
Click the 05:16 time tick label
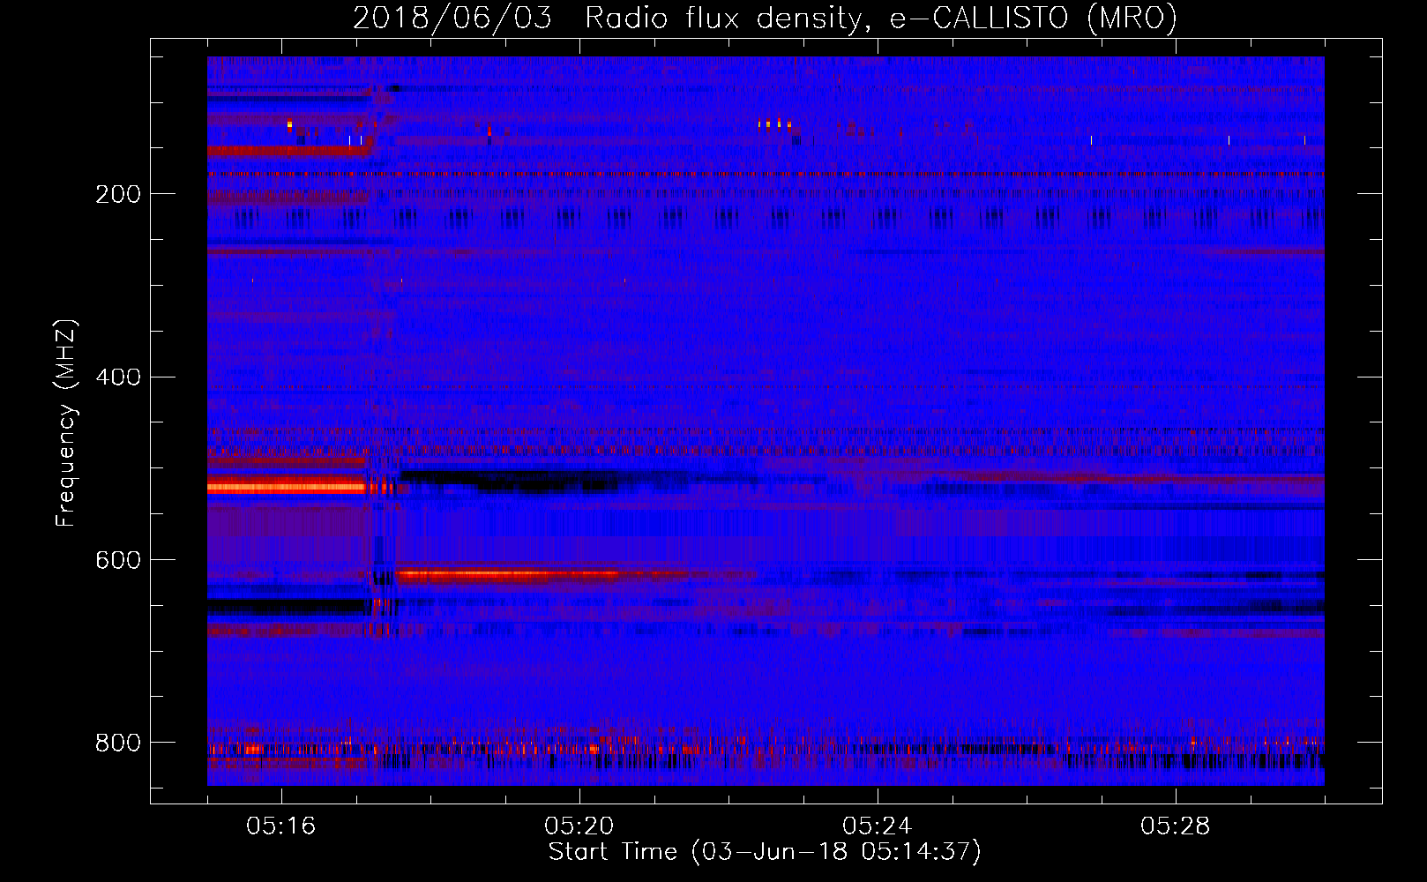click(x=281, y=826)
